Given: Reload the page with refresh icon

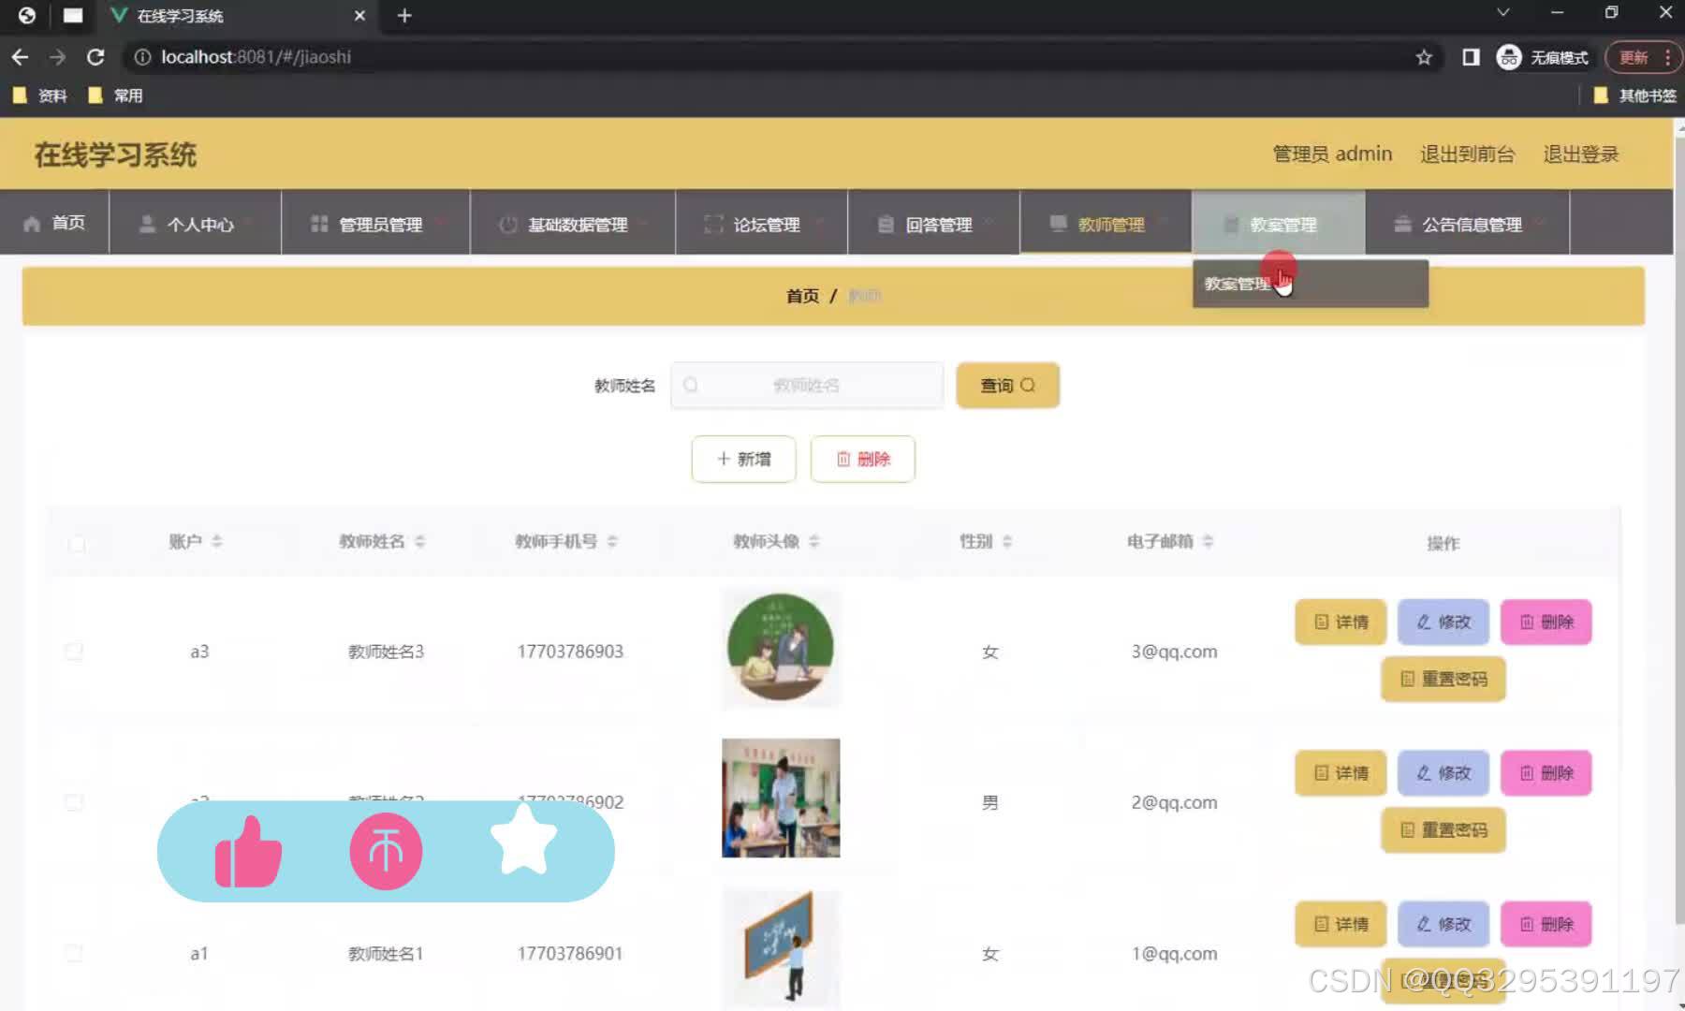Looking at the screenshot, I should 95,57.
